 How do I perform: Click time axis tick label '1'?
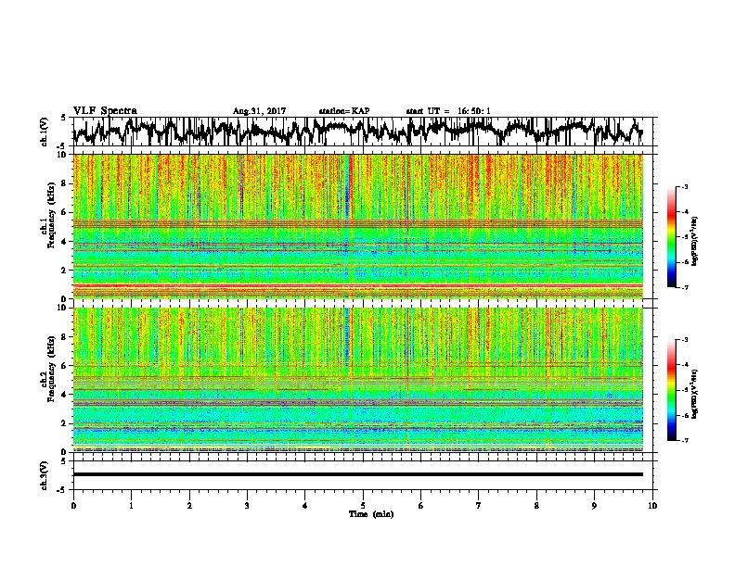pyautogui.click(x=131, y=506)
